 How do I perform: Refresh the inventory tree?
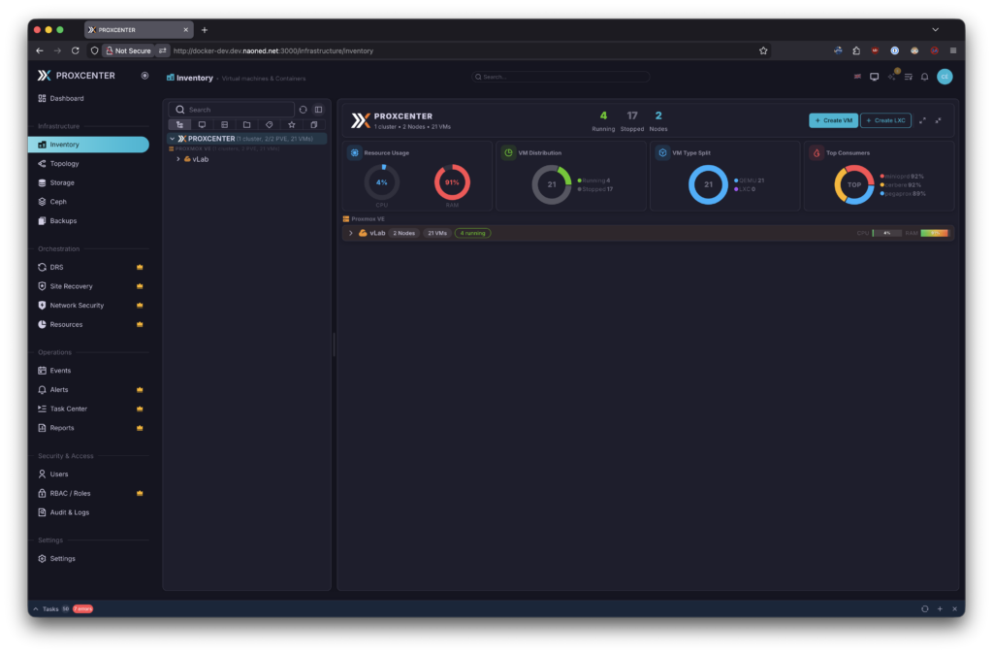click(303, 110)
